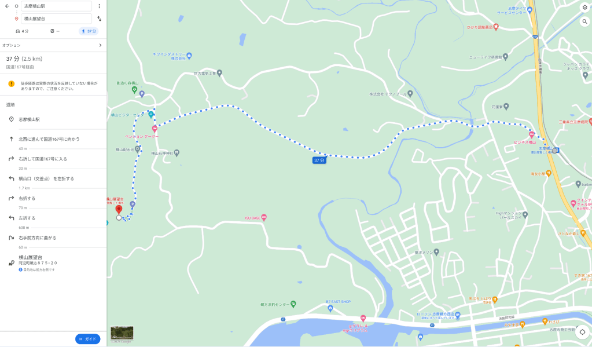Open the three-dot more options menu
The image size is (592, 347).
click(x=100, y=6)
